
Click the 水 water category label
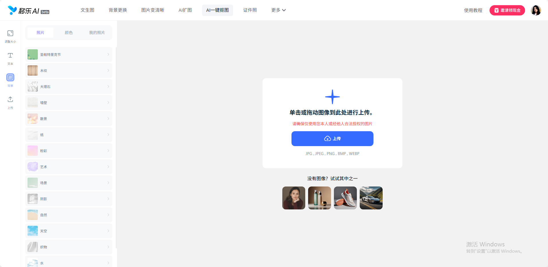pyautogui.click(x=42, y=263)
